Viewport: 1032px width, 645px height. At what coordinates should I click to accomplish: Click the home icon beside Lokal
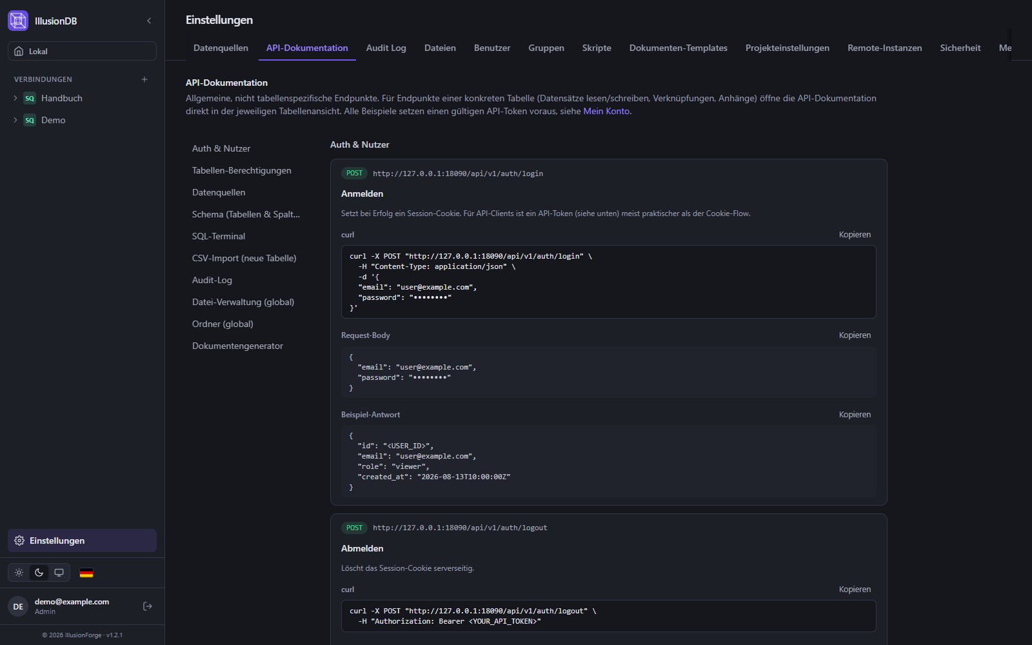(19, 51)
